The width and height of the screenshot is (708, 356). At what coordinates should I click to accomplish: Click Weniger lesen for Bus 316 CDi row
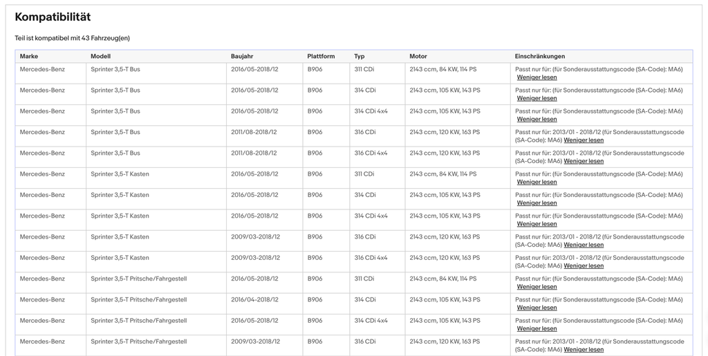[584, 140]
